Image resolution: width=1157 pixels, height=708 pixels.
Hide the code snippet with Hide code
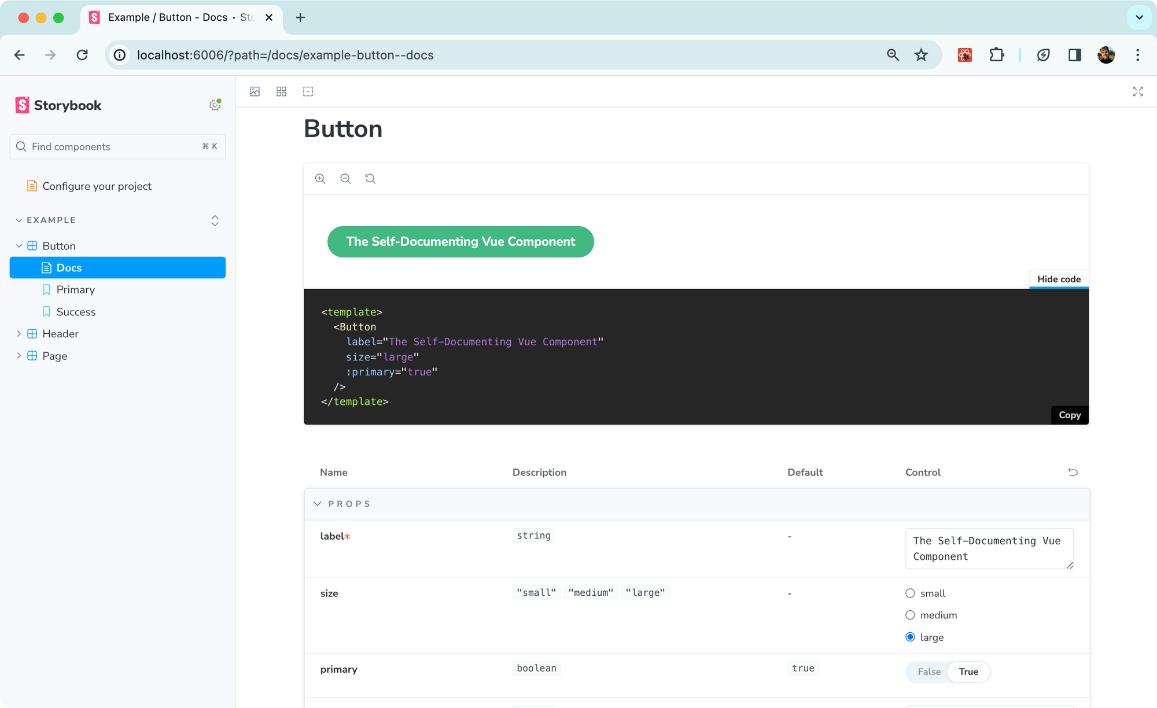point(1058,279)
